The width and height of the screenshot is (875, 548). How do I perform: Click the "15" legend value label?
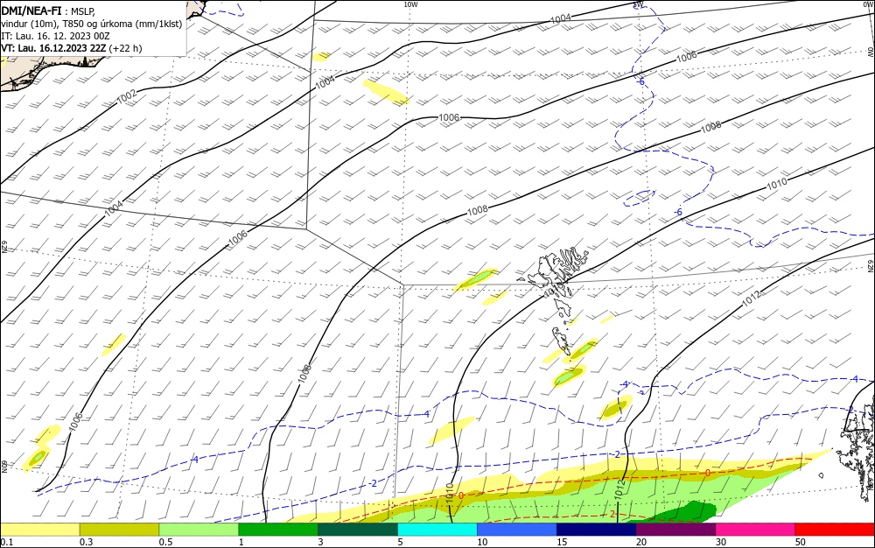tap(562, 542)
